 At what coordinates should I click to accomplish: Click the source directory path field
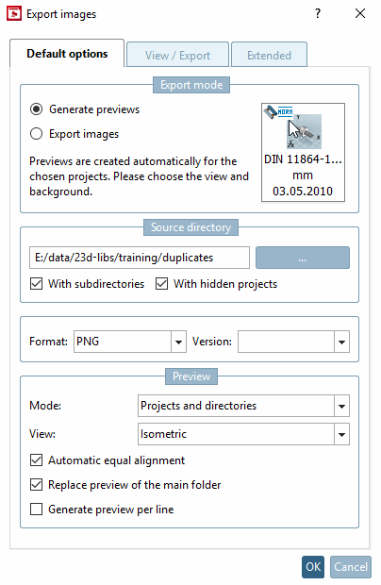tap(140, 258)
